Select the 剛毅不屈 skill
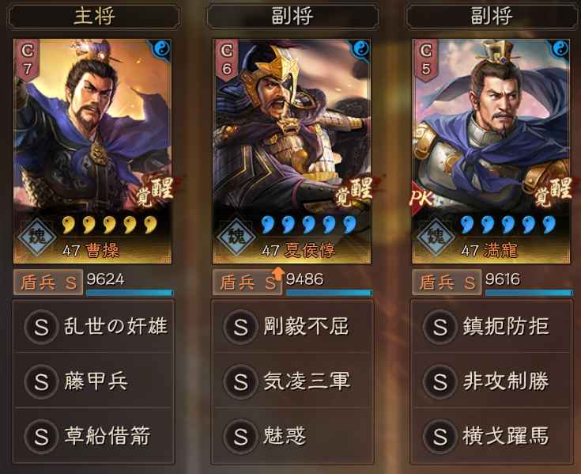Viewport: 581px width, 474px height. pos(292,326)
